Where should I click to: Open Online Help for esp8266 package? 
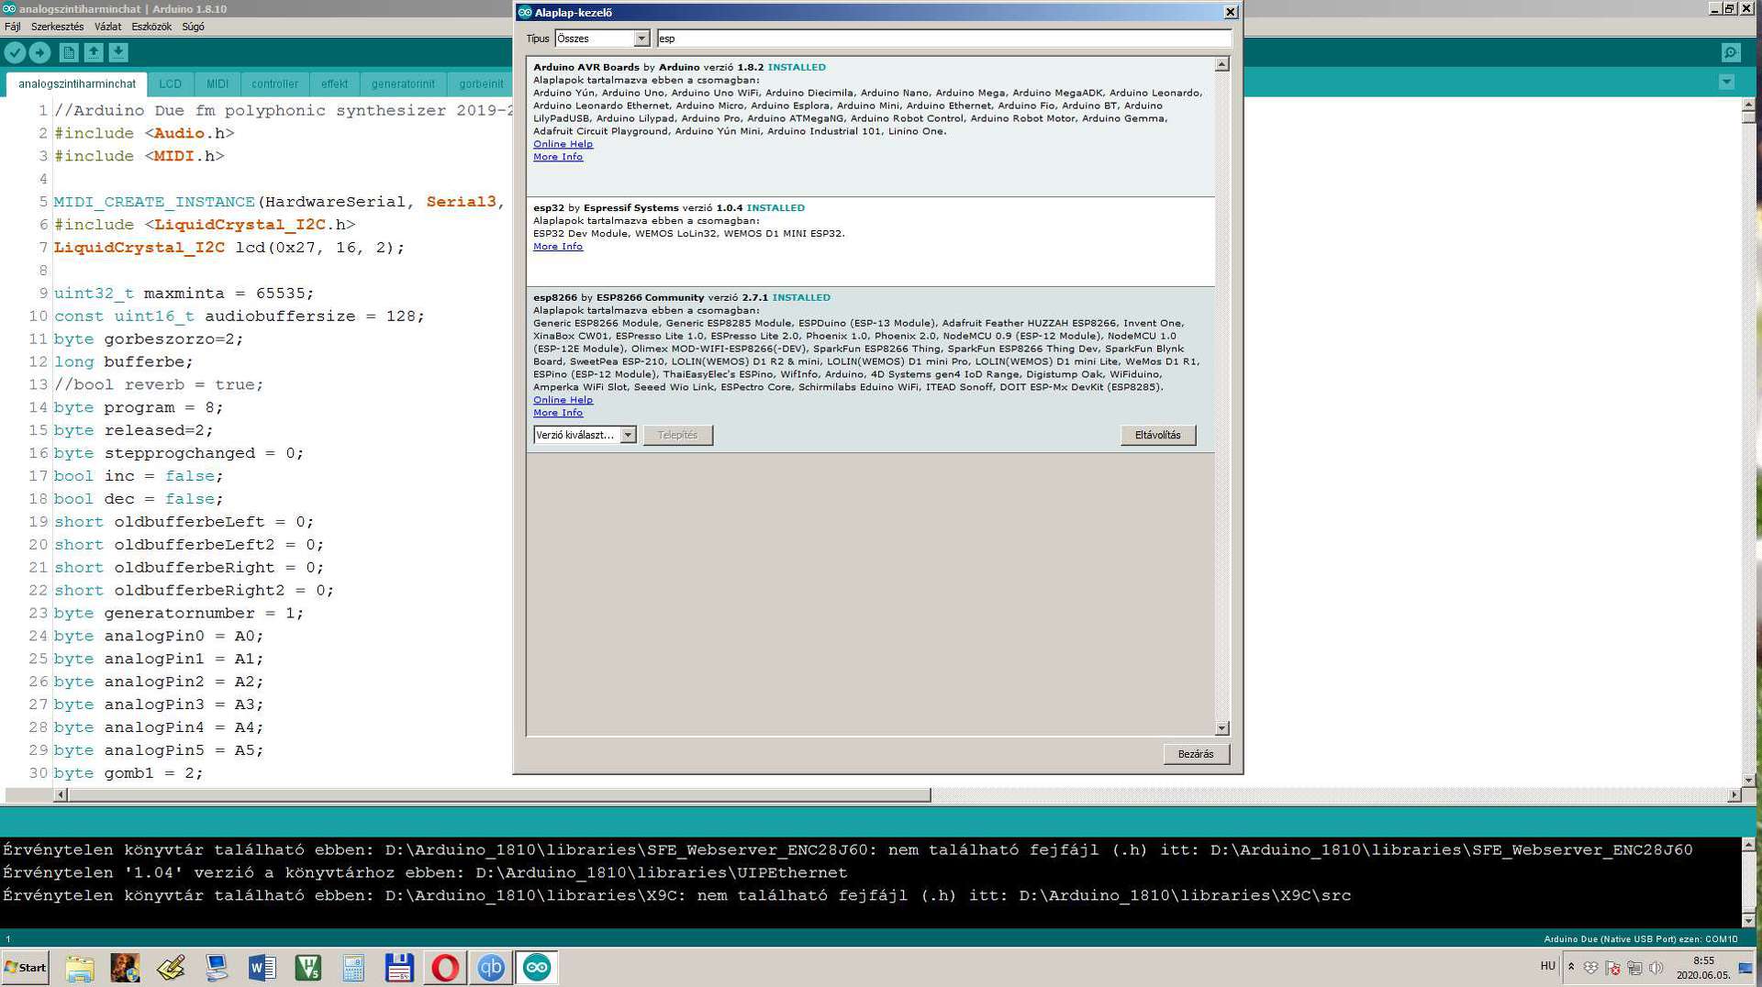[563, 400]
